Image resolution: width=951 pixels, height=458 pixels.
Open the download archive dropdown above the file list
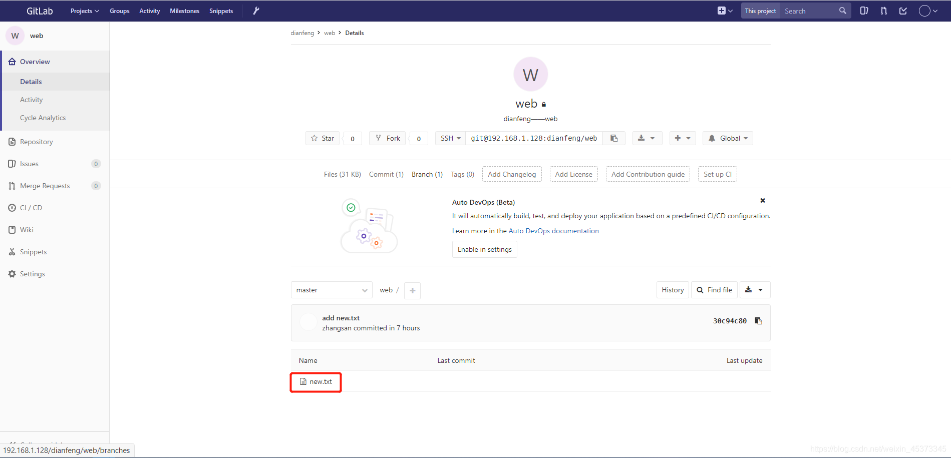(x=755, y=290)
